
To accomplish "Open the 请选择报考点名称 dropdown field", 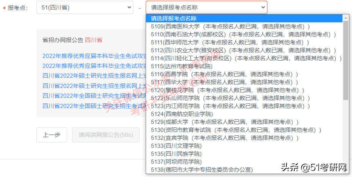I will (x=206, y=8).
